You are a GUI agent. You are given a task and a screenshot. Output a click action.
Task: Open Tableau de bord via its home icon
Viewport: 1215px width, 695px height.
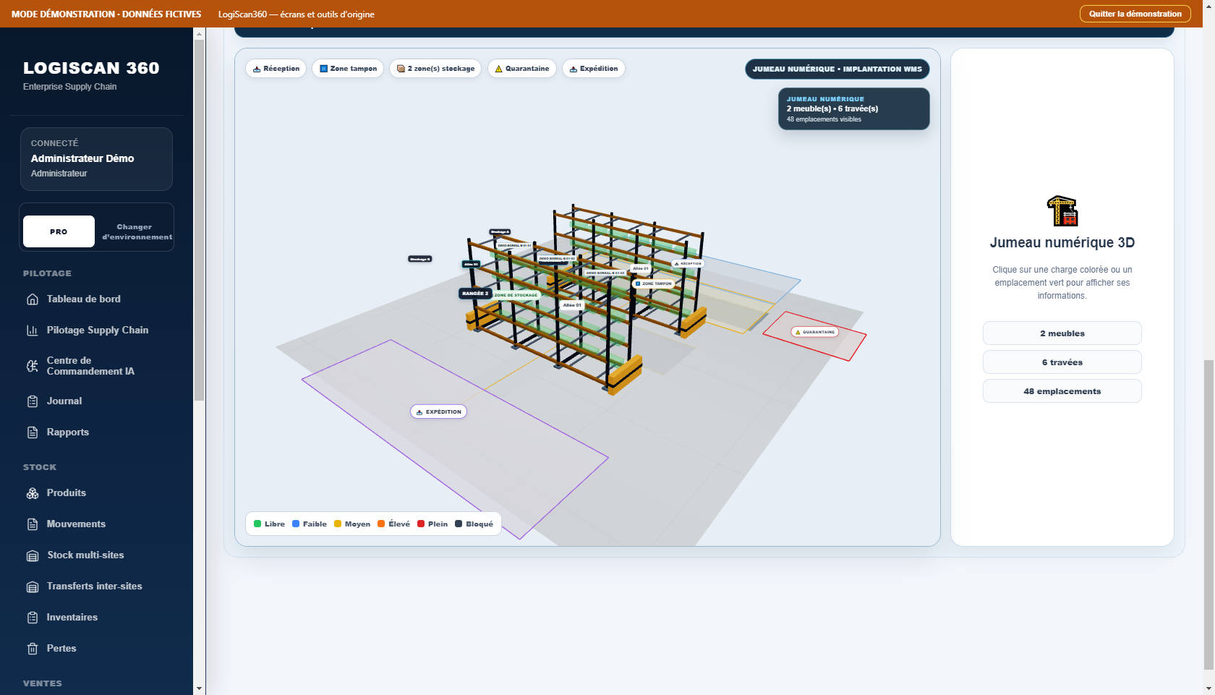33,299
